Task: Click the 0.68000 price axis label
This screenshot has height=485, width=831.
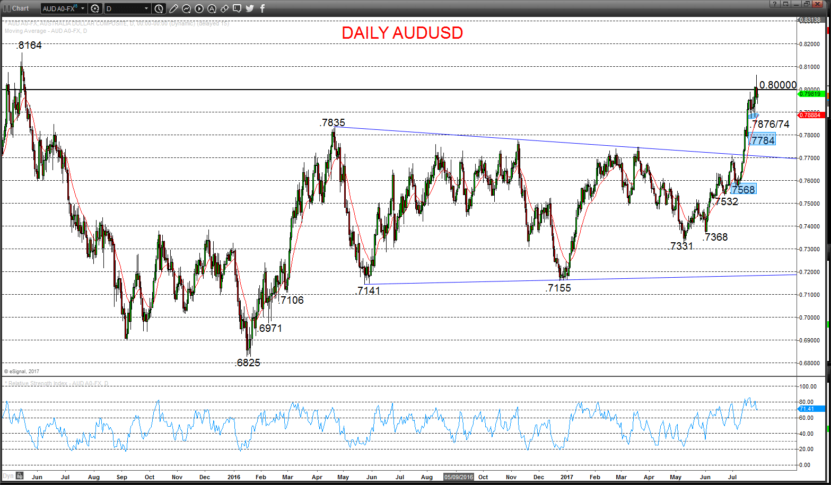Action: click(810, 363)
